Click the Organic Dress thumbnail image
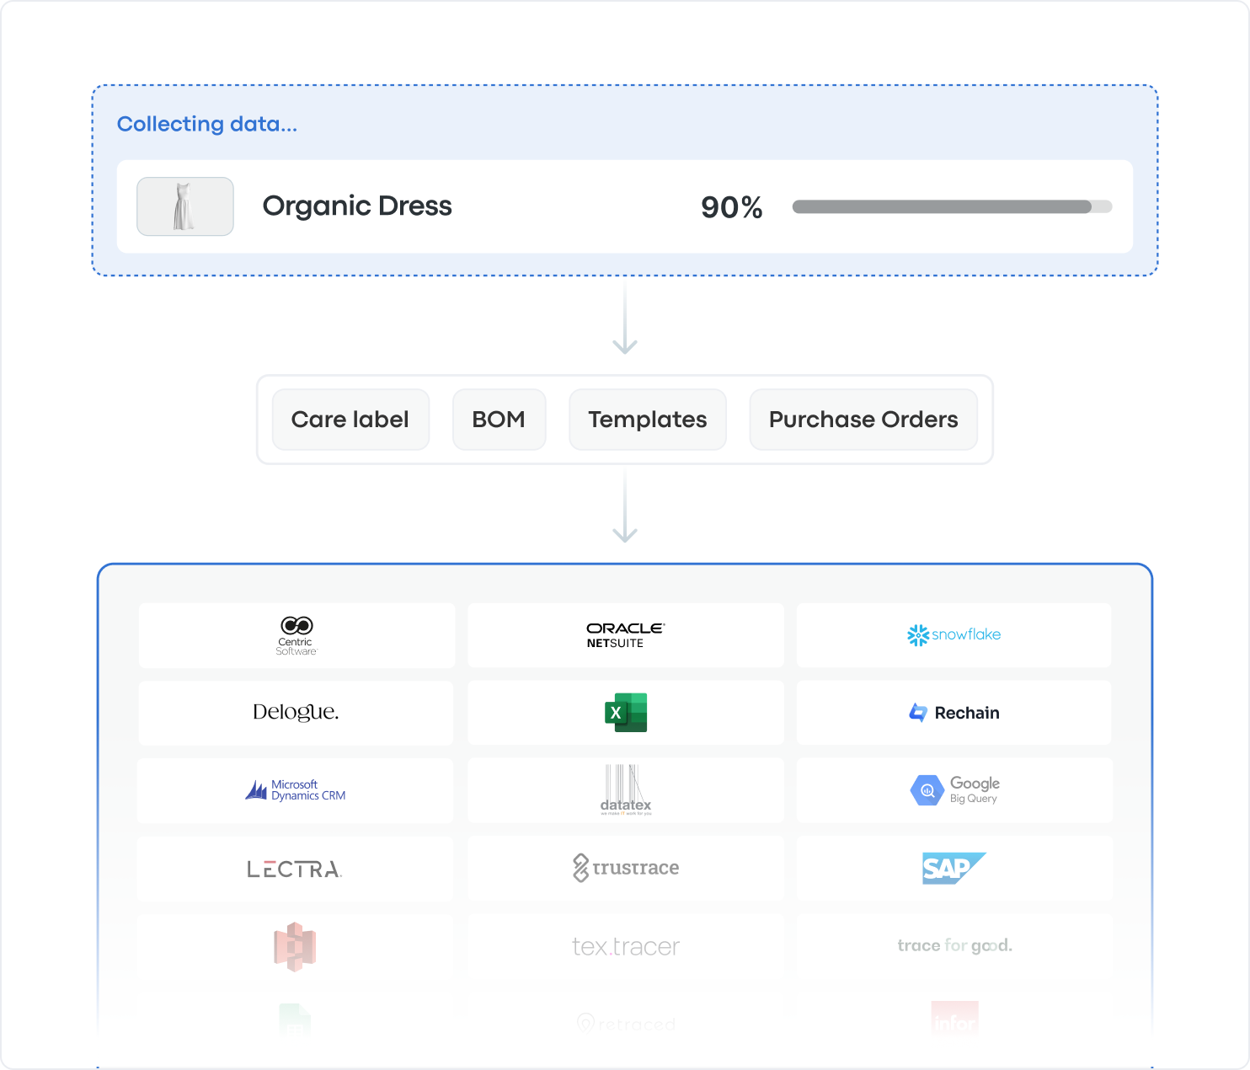 185,206
